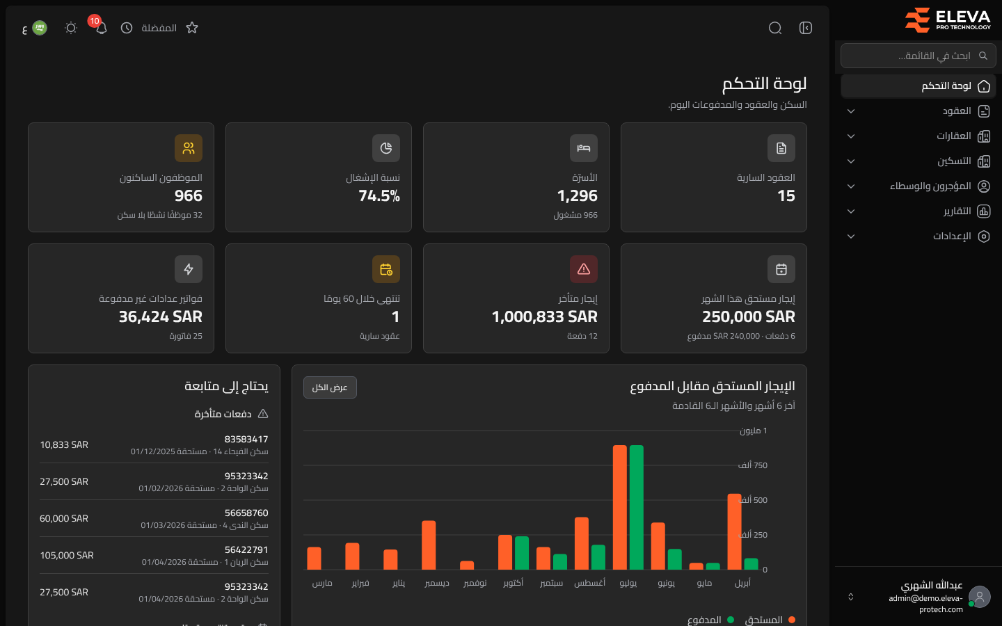Open the search magnifier in top bar
1002x626 pixels.
[775, 28]
